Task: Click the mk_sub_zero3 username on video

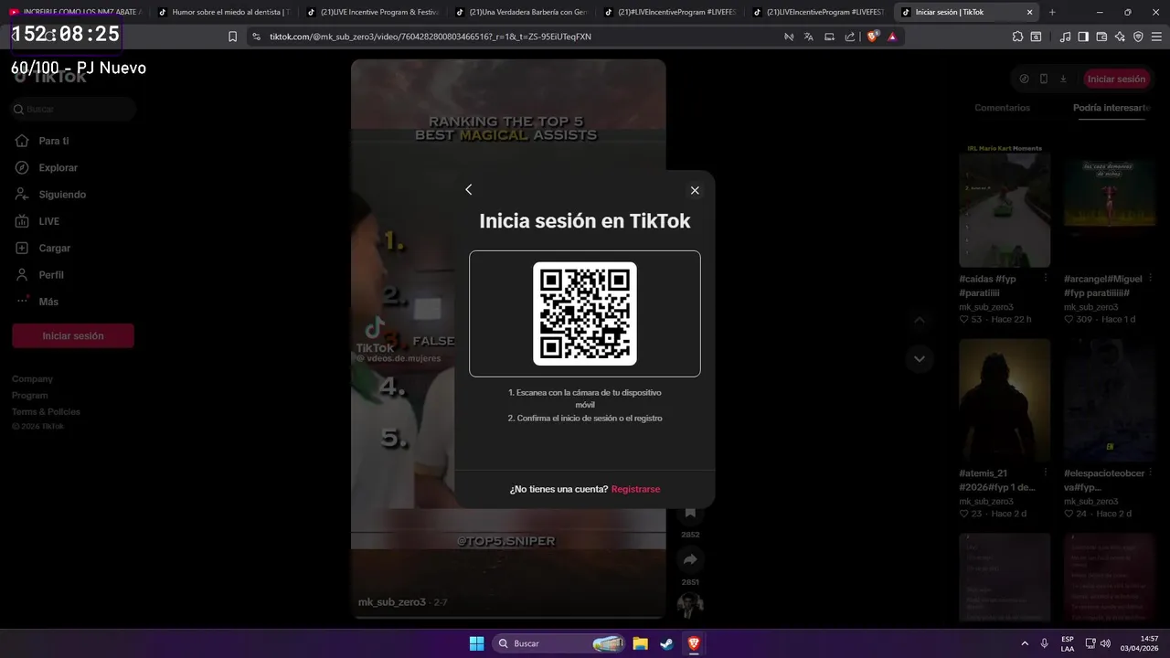Action: [392, 602]
